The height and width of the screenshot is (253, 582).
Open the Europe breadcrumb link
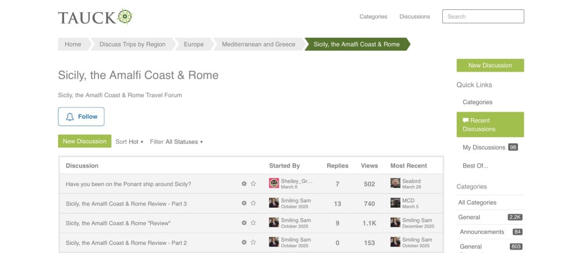click(x=194, y=44)
